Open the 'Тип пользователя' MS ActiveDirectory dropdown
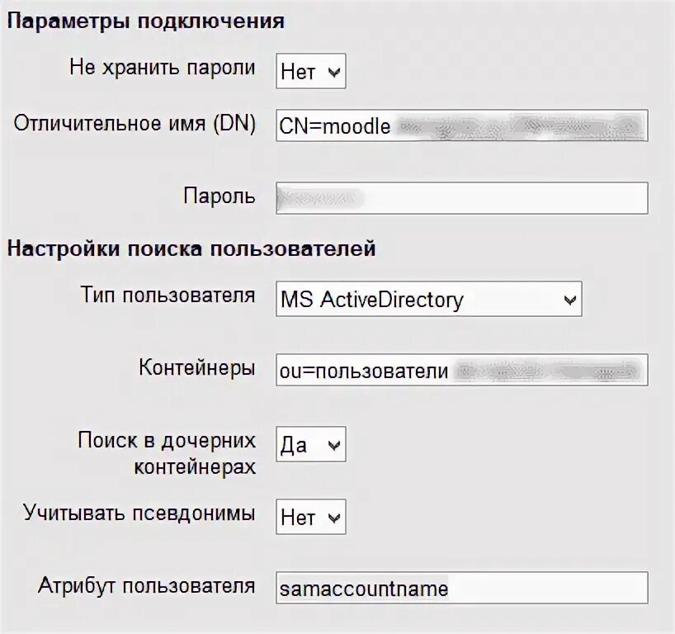 click(x=429, y=299)
